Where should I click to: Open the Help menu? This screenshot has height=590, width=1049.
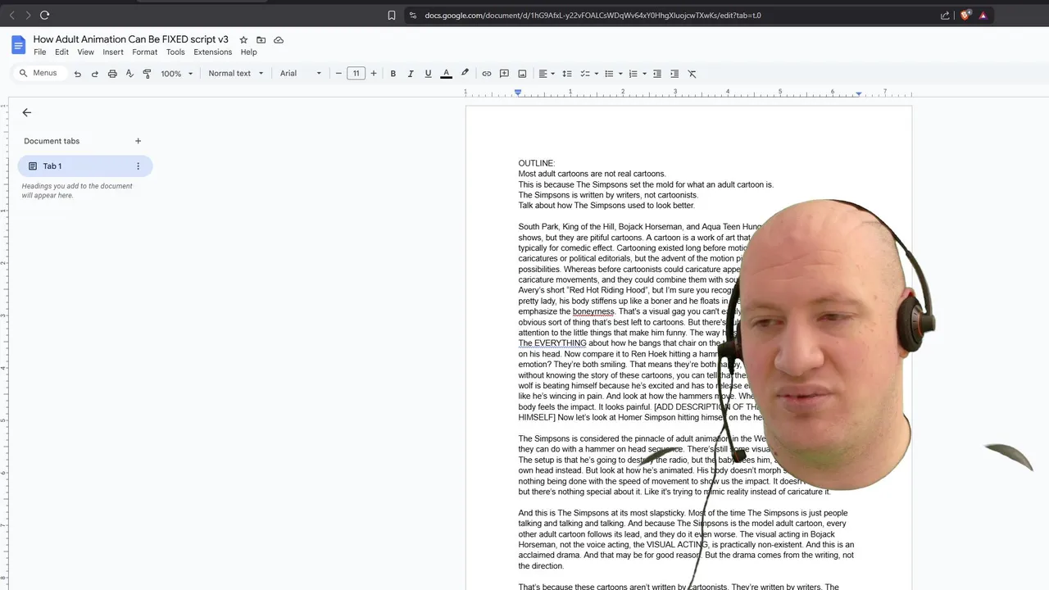point(248,52)
